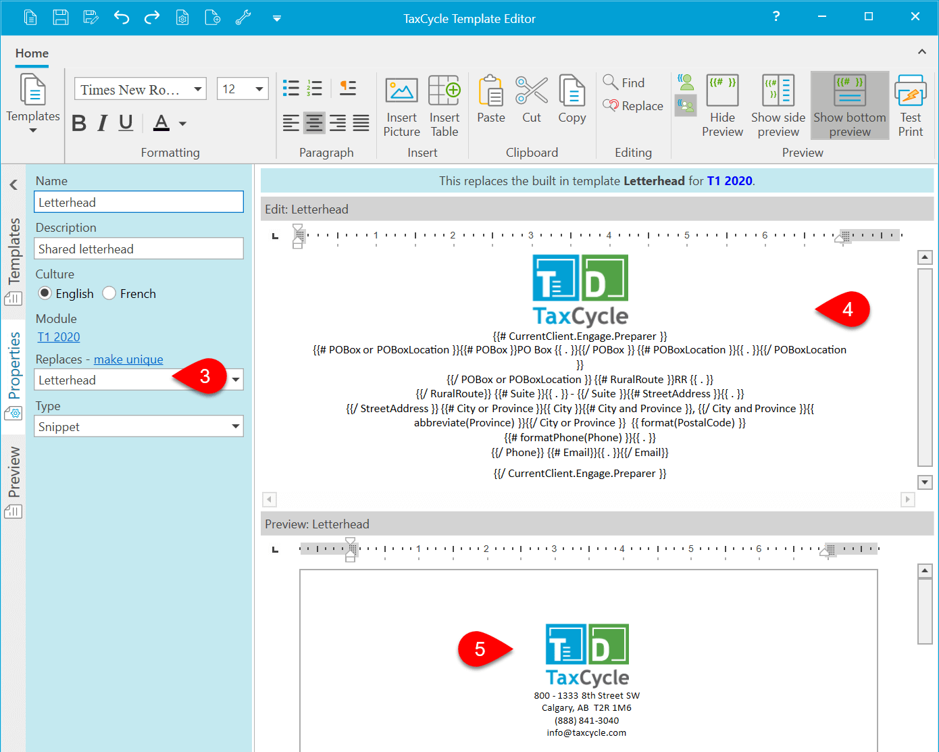Viewport: 939px width, 752px height.
Task: Paste from clipboard
Action: click(491, 99)
